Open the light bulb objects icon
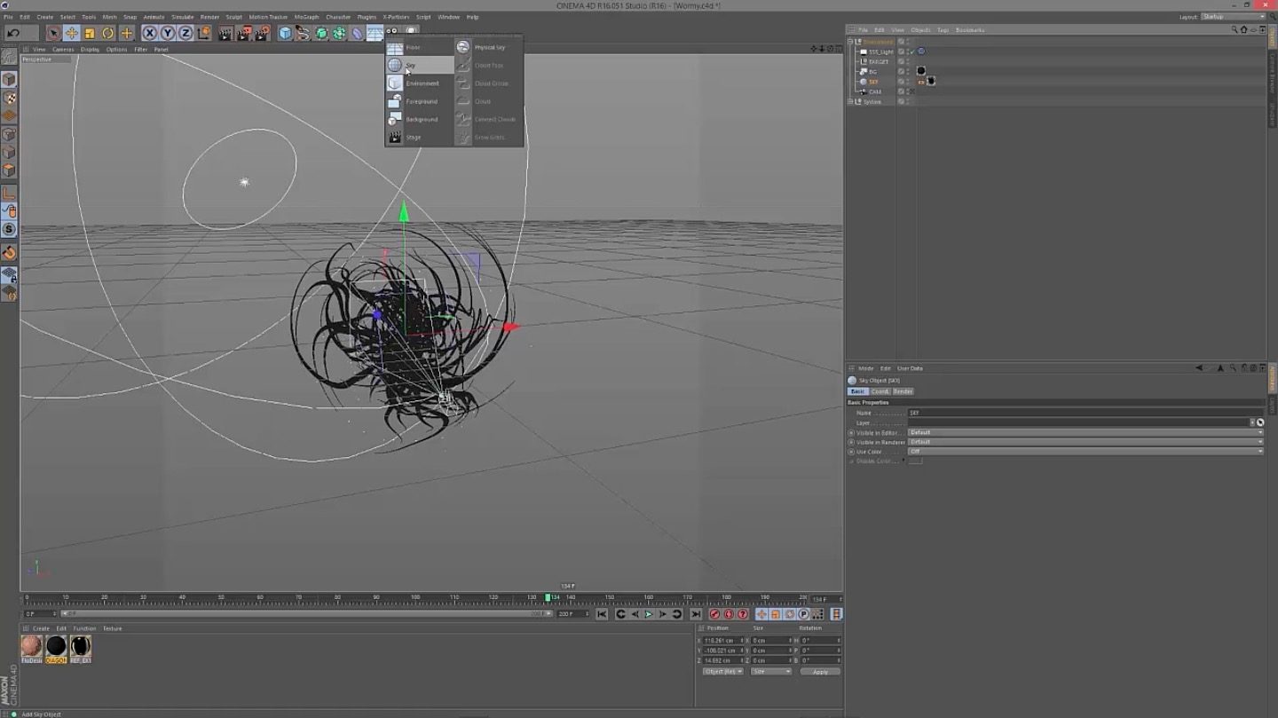The width and height of the screenshot is (1278, 718). [412, 30]
